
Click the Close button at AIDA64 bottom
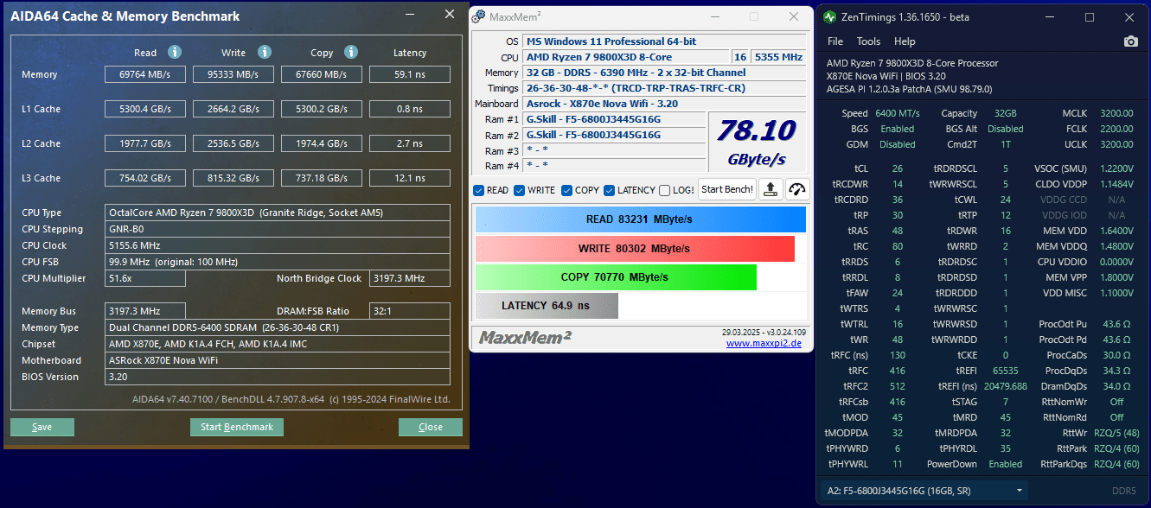click(x=431, y=427)
